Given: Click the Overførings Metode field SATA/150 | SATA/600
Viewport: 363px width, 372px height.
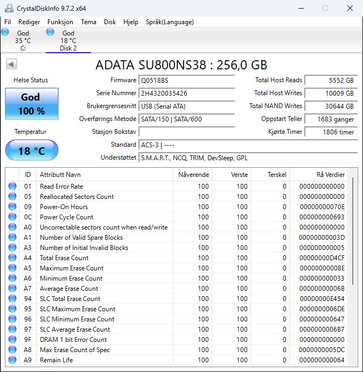Looking at the screenshot, I should pos(186,119).
